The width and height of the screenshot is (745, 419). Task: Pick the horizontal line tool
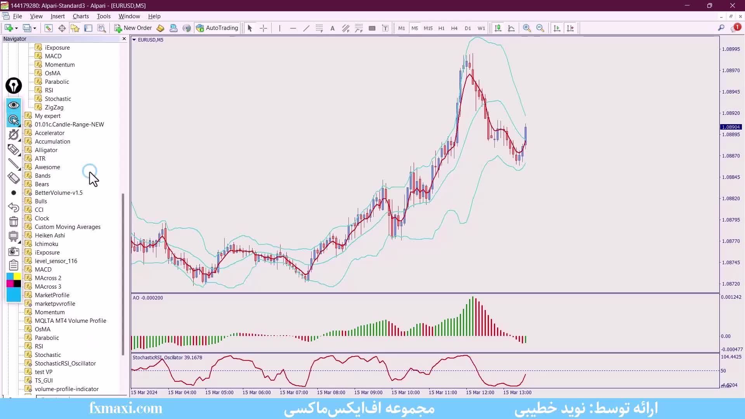point(293,28)
